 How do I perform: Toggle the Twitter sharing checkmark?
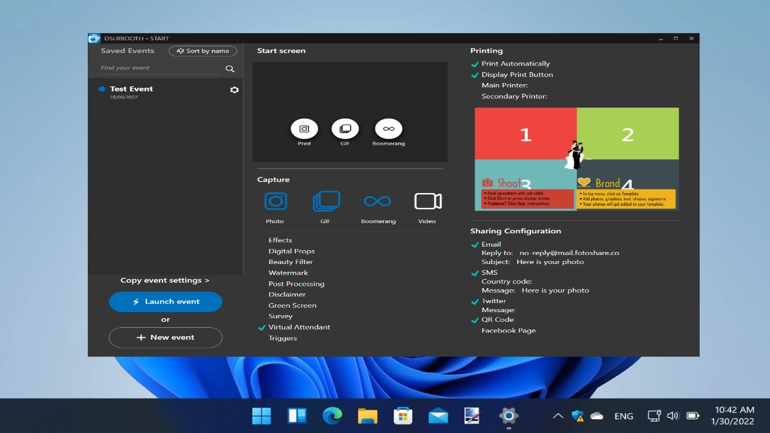(475, 301)
